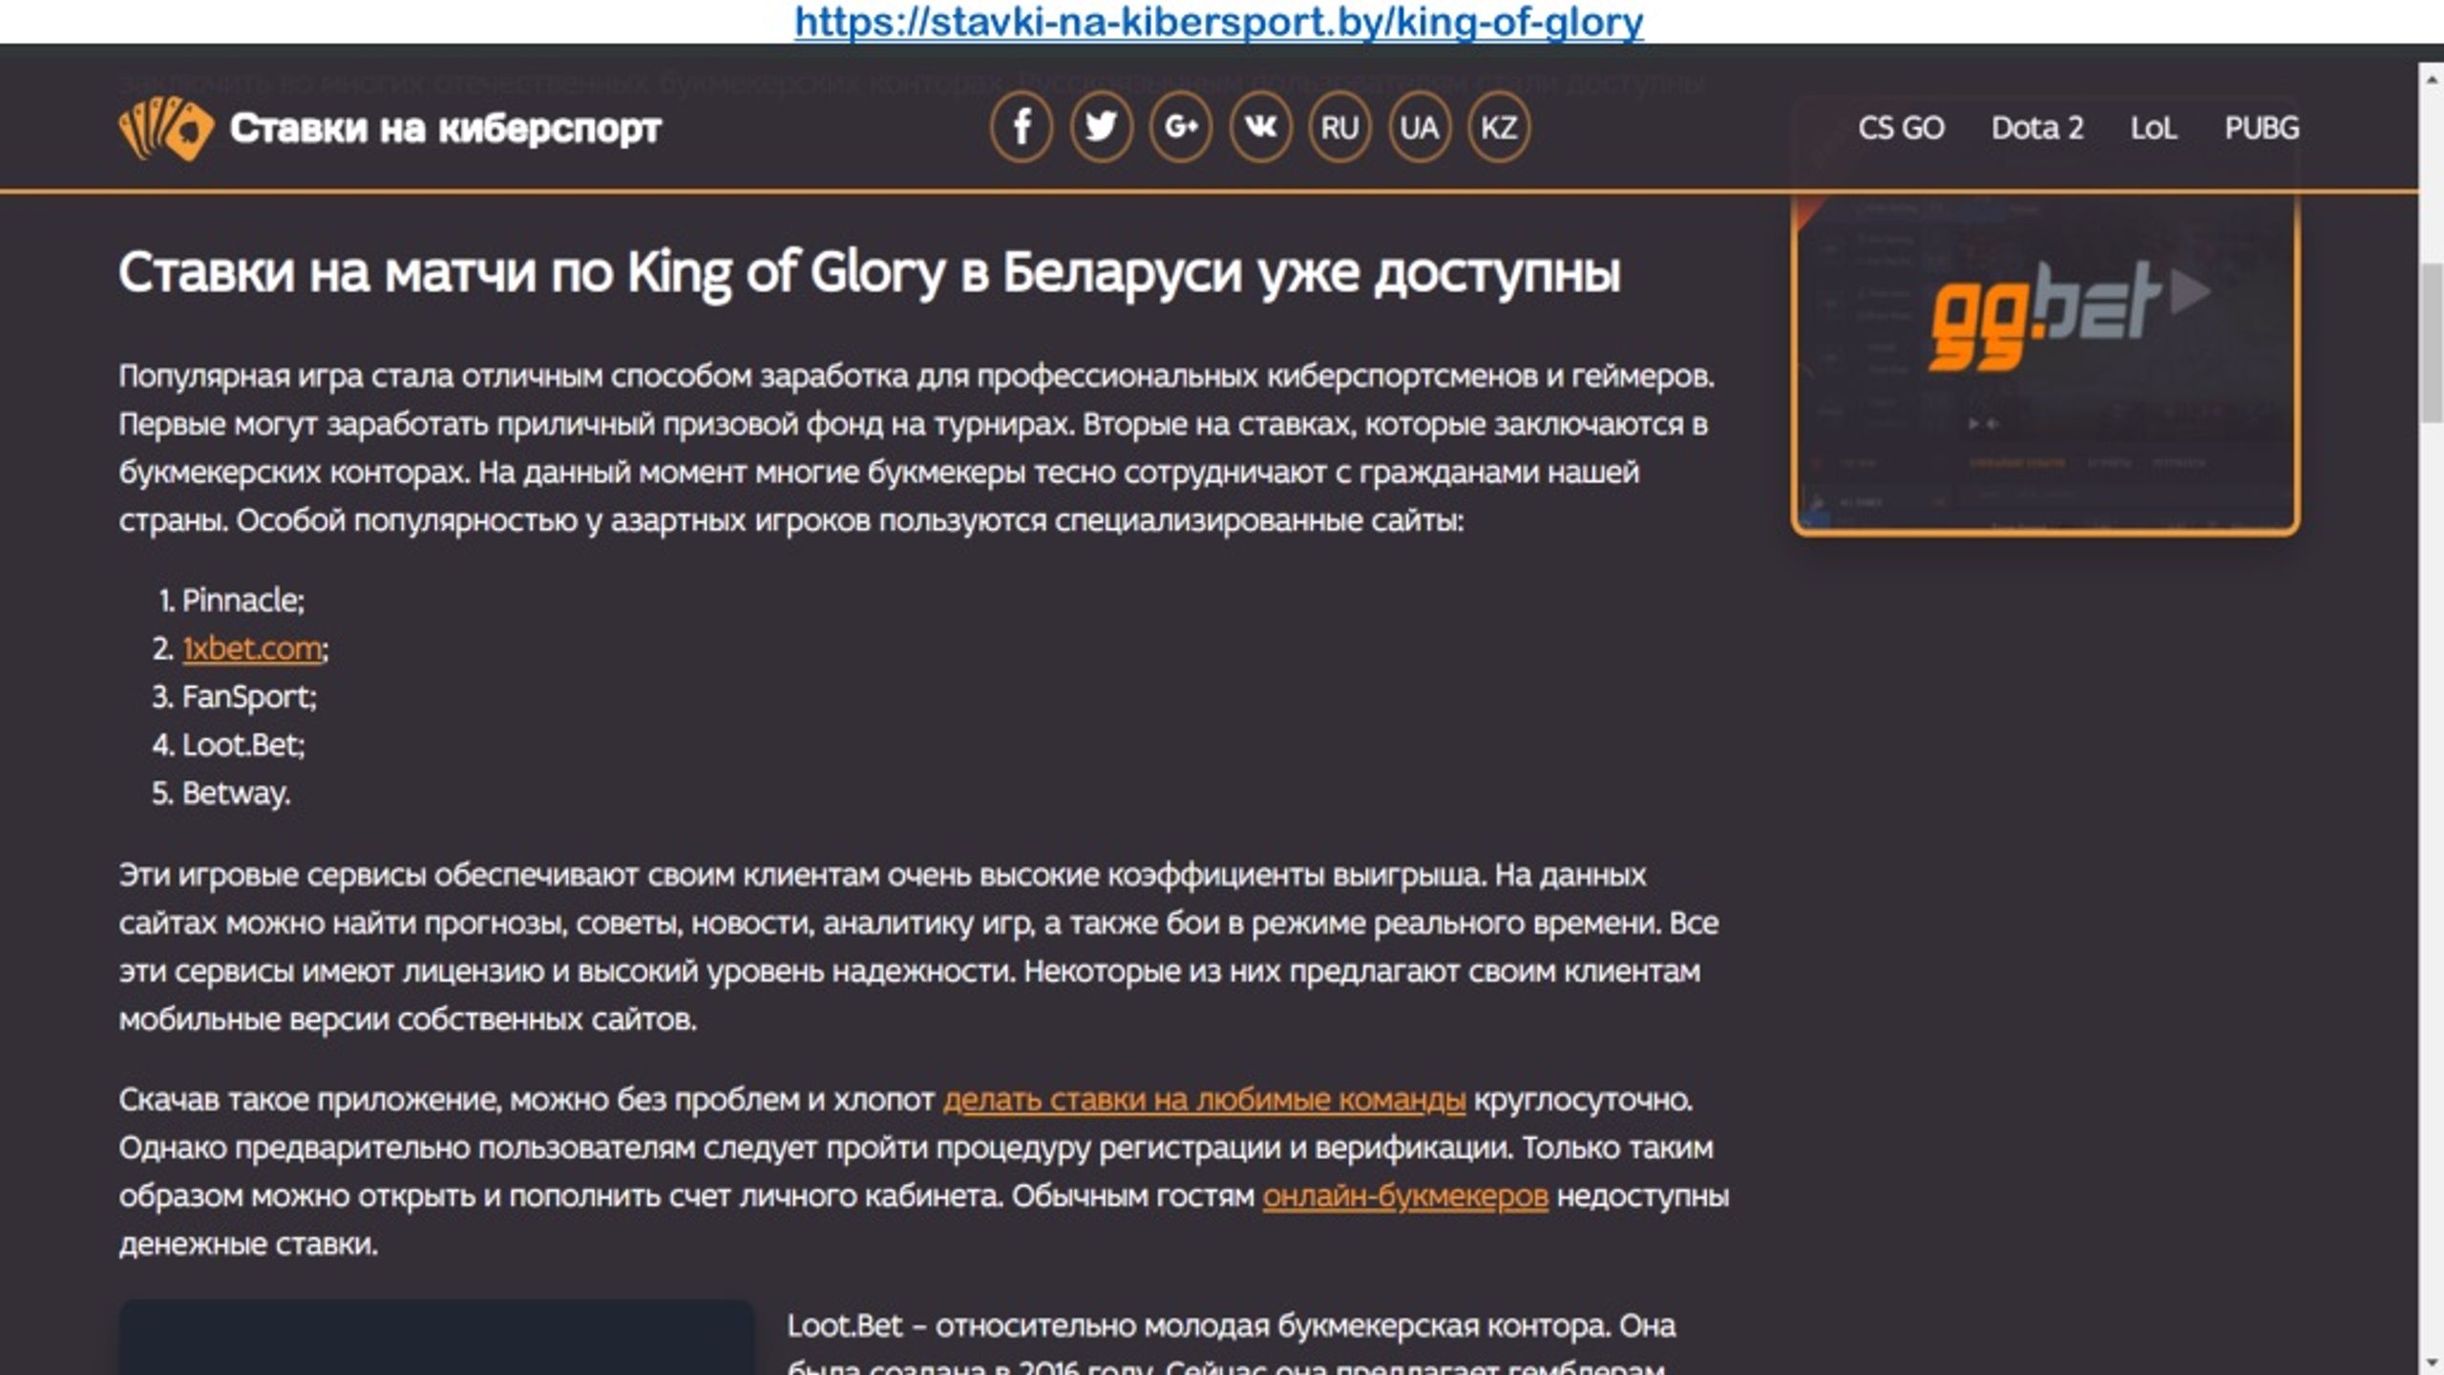The height and width of the screenshot is (1375, 2444).
Task: Click the dark image beside Loot.Bet description
Action: coord(436,1337)
